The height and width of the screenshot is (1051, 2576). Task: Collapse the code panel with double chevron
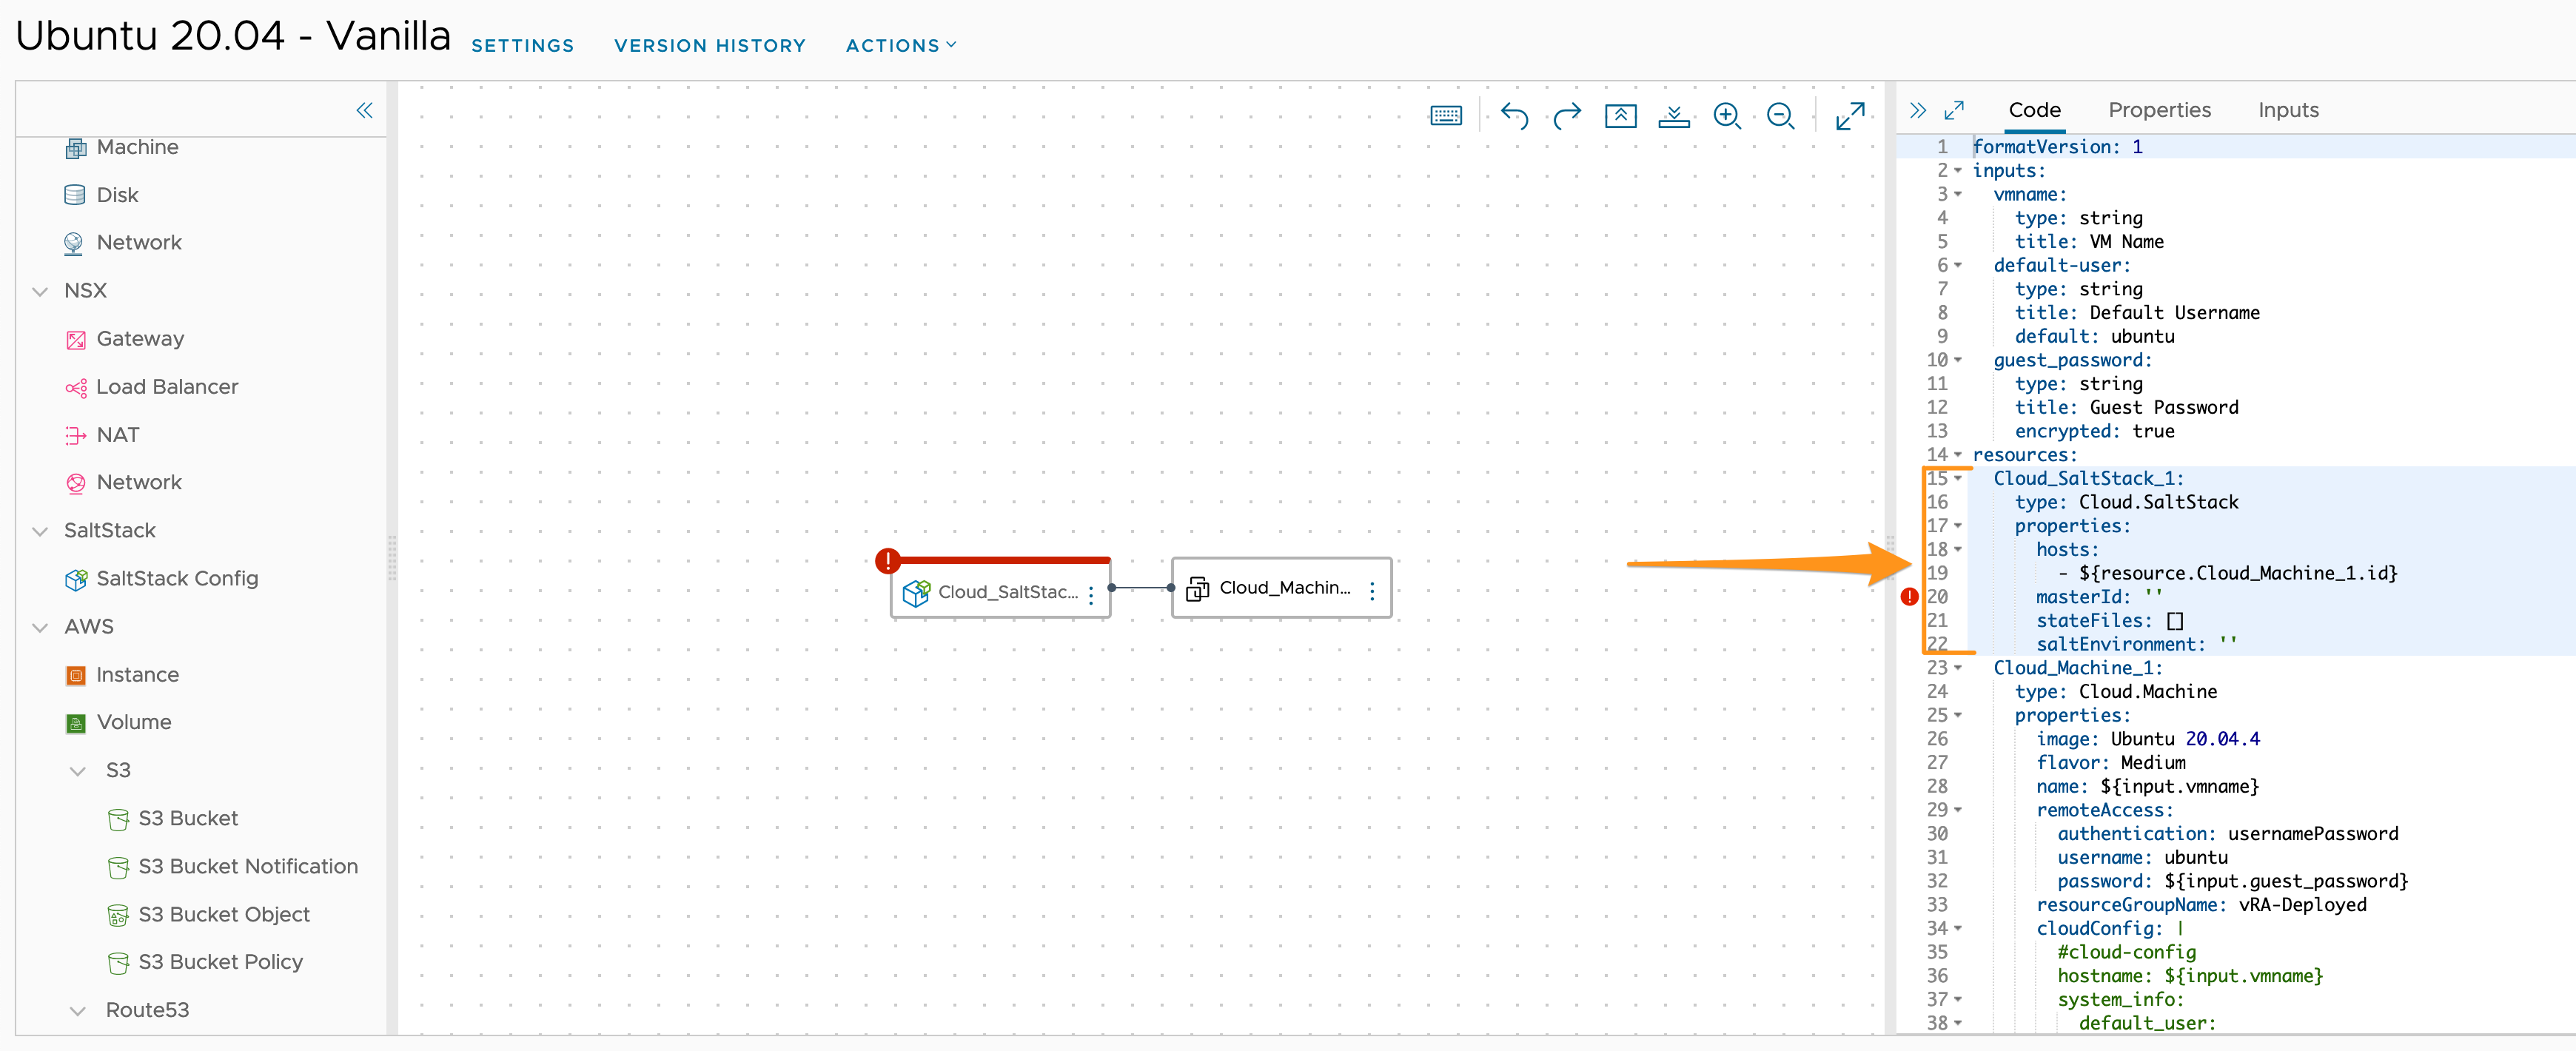pos(1917,110)
